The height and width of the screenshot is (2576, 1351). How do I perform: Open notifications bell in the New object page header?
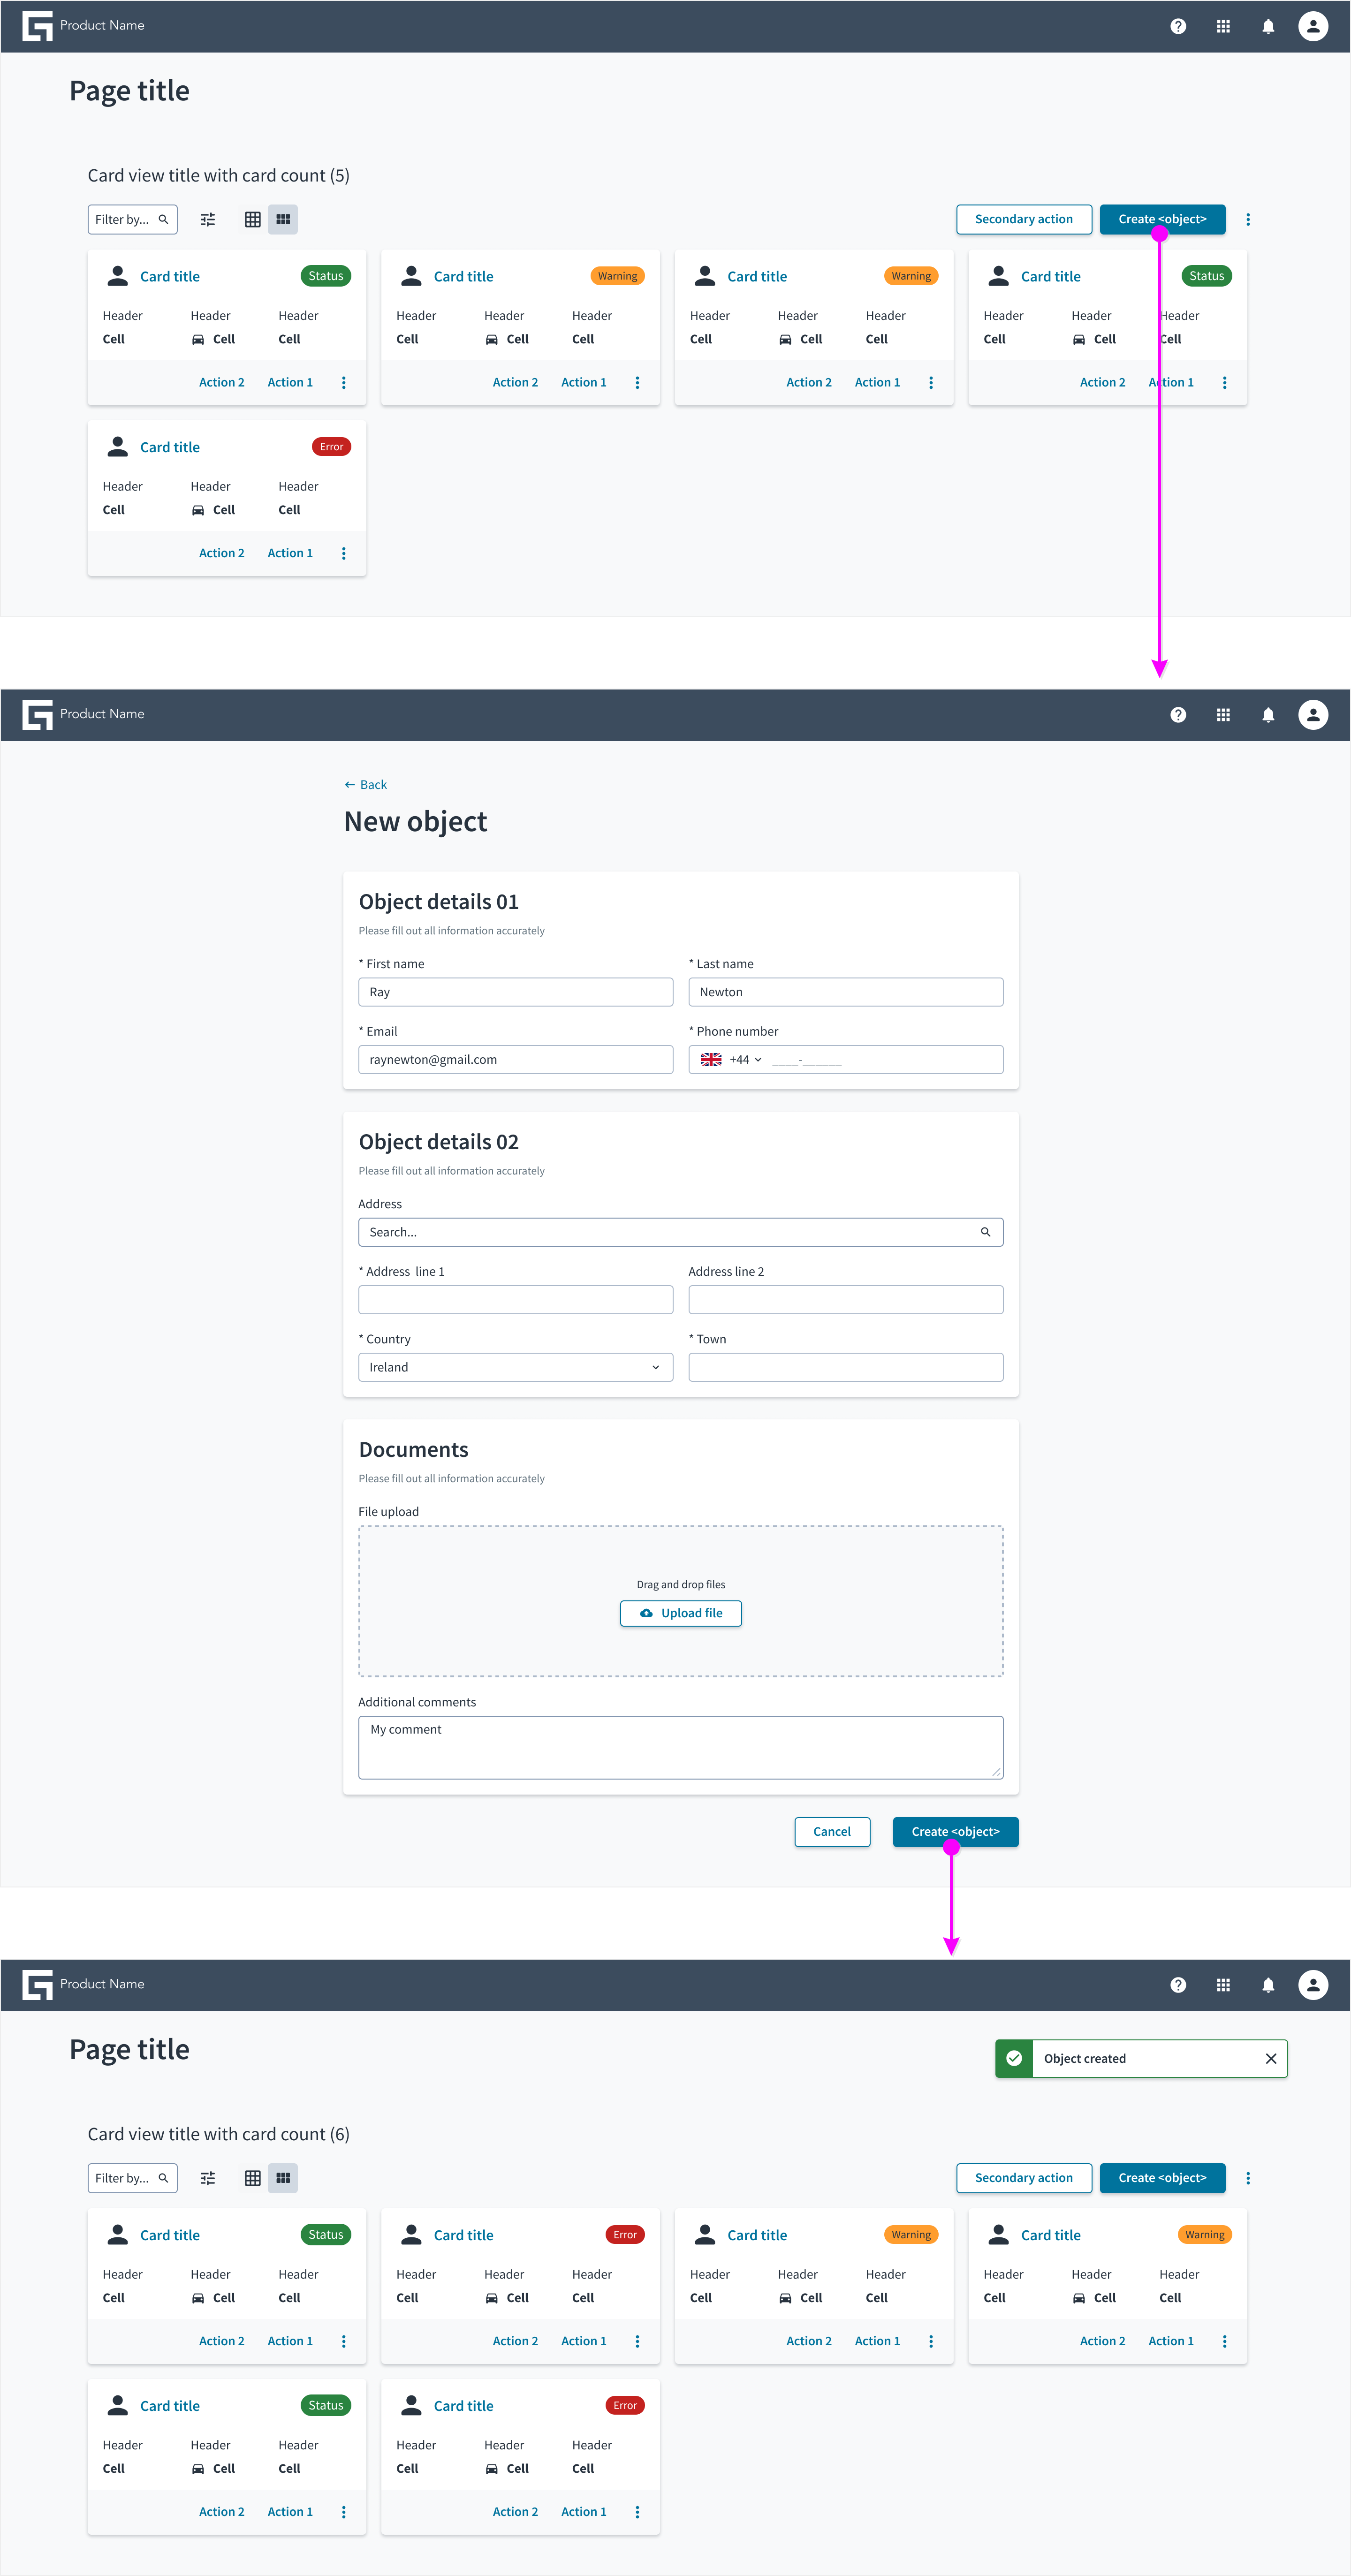pyautogui.click(x=1268, y=714)
